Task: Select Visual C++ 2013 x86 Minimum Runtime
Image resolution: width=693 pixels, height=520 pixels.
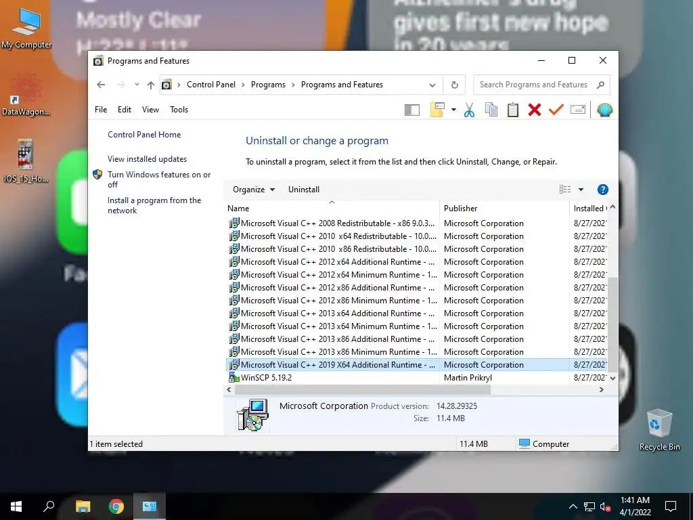Action: coord(416,351)
